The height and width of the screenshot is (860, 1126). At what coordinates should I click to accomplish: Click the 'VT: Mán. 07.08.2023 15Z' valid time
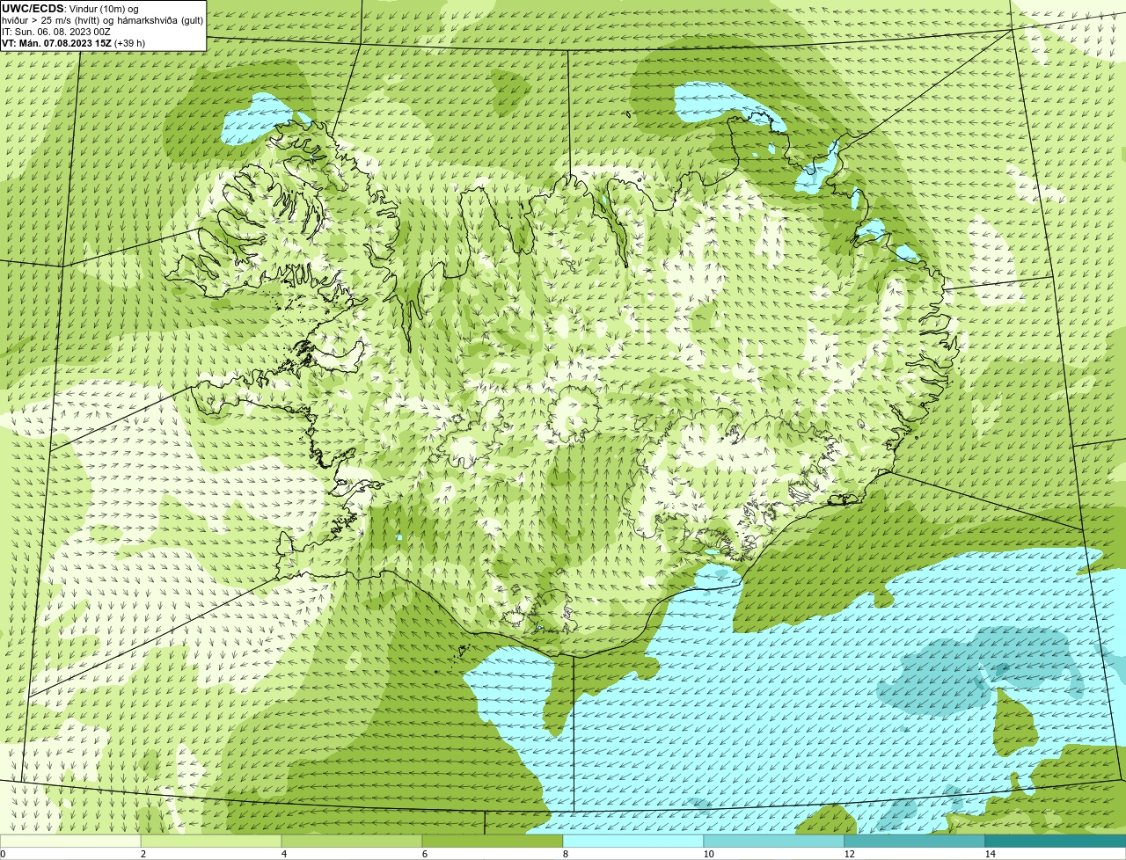(x=56, y=43)
